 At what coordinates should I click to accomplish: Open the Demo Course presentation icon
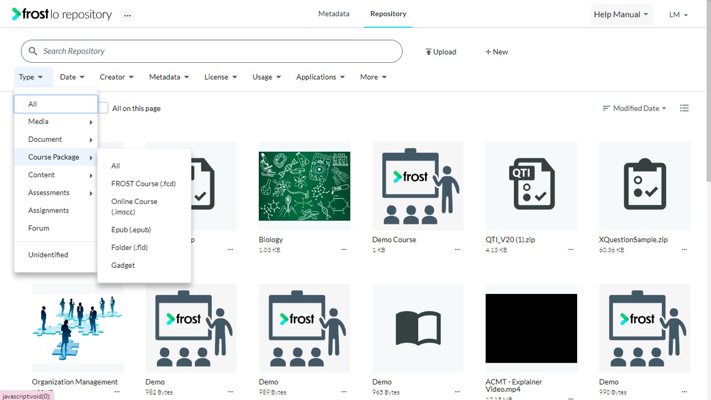point(418,186)
